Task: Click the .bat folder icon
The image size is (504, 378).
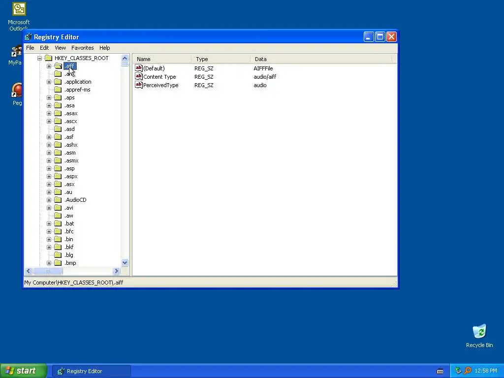Action: 58,223
